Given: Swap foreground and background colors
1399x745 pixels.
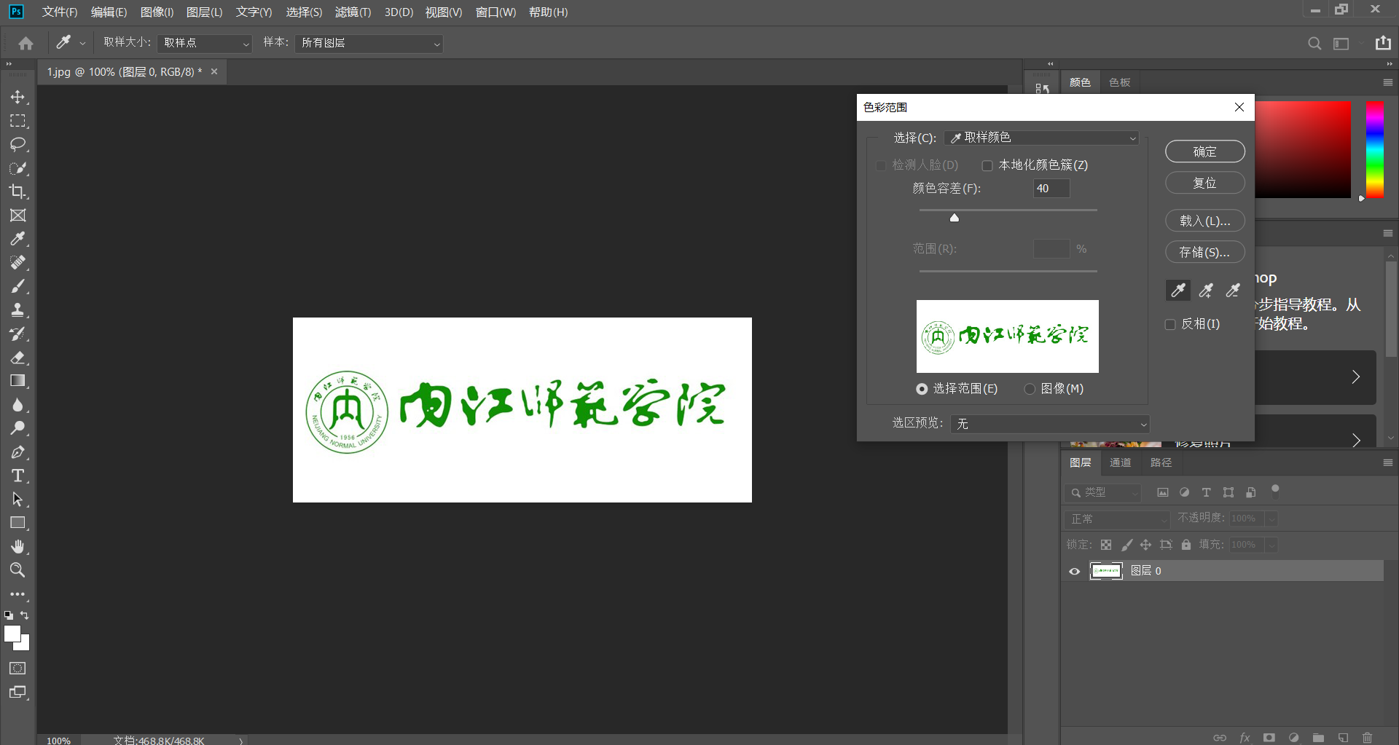Looking at the screenshot, I should point(25,615).
